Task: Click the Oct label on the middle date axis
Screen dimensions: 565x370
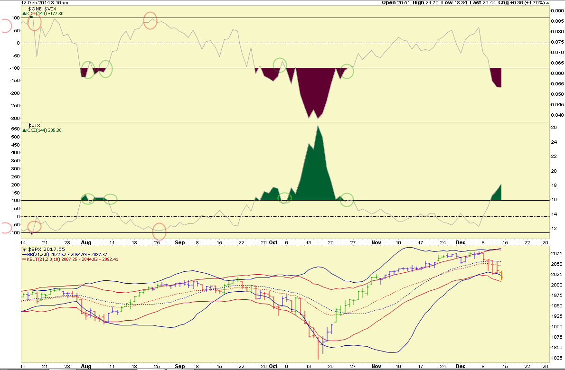Action: (x=273, y=242)
